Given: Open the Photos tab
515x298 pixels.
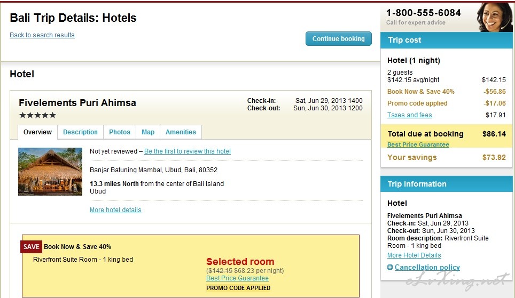Looking at the screenshot, I should (x=120, y=132).
